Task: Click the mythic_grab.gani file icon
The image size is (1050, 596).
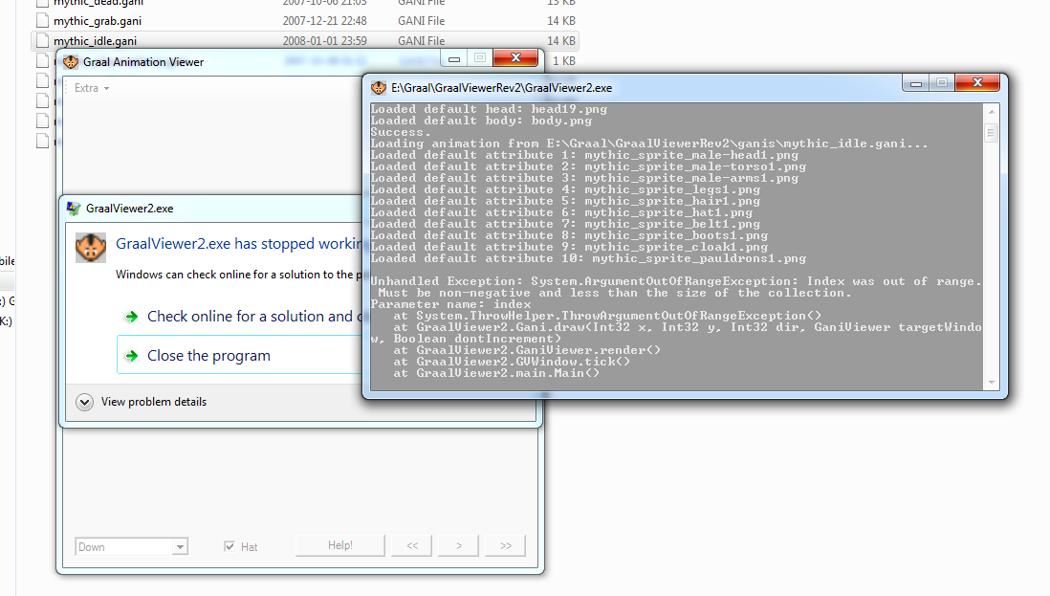Action: coord(40,21)
